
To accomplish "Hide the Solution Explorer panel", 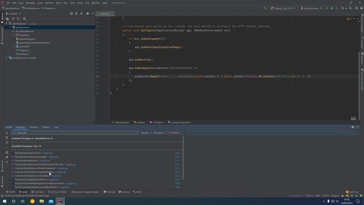I will (x=92, y=14).
